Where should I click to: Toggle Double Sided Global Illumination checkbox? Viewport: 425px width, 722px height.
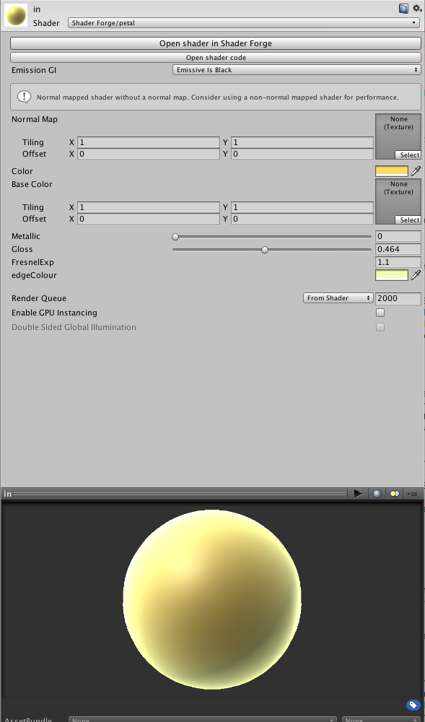pos(380,327)
